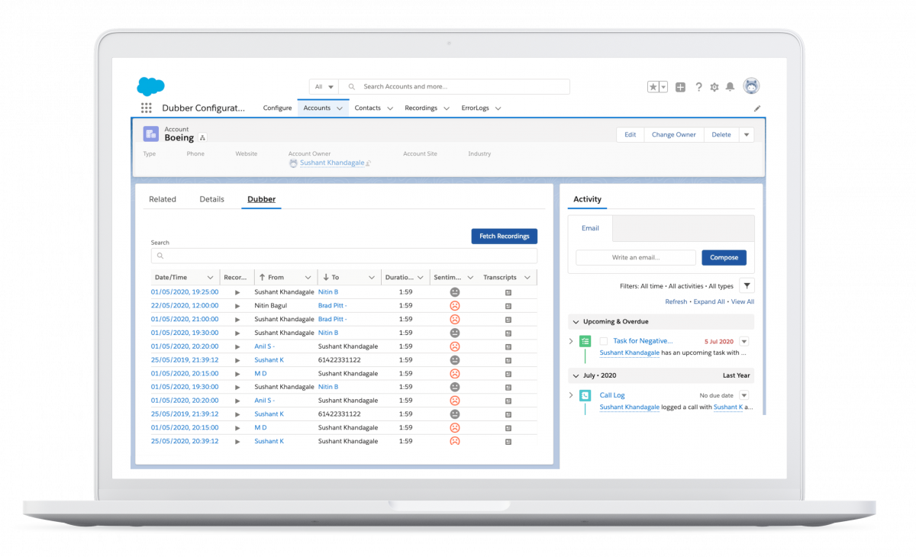Open Task for Negative actions dropdown
Viewport: 916px width, 557px height.
744,341
